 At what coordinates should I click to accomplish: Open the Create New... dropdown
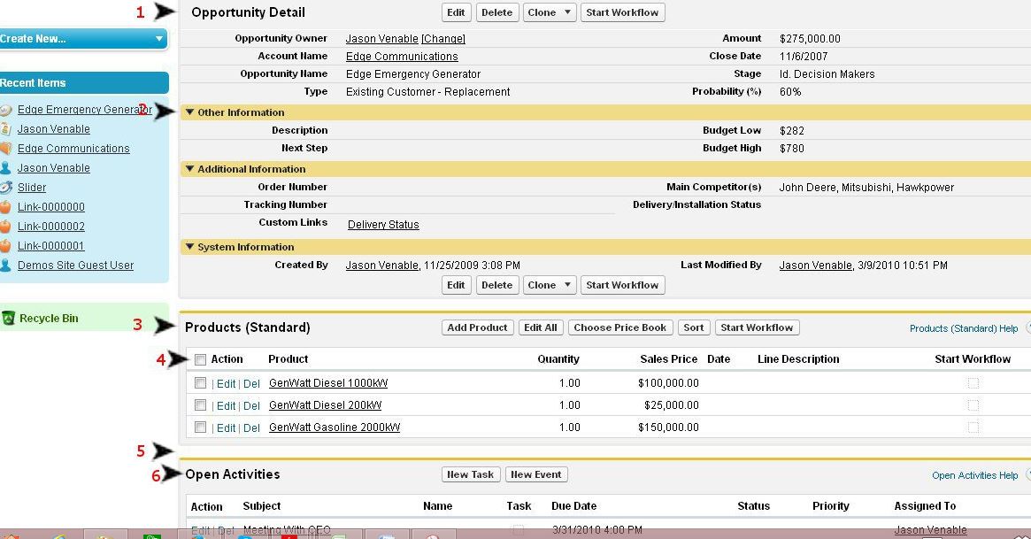click(x=159, y=39)
